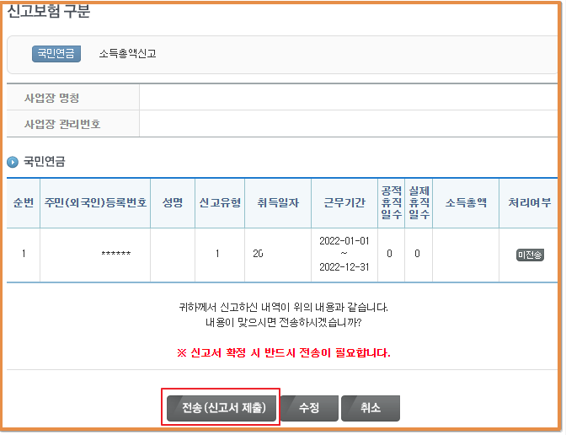Click the 국민연금 section heading text
566x435 pixels.
click(45, 162)
